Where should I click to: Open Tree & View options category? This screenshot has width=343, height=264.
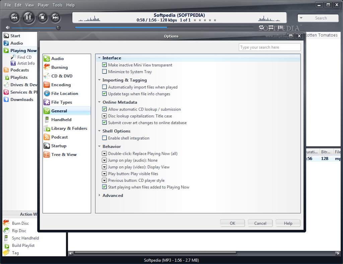pyautogui.click(x=67, y=155)
